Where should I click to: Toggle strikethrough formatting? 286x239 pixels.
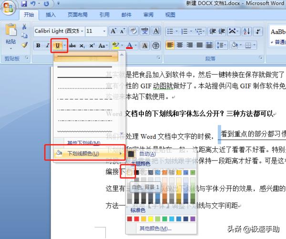click(x=72, y=45)
